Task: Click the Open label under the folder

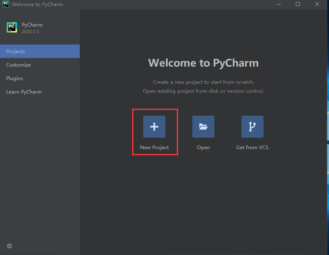Action: 203,148
